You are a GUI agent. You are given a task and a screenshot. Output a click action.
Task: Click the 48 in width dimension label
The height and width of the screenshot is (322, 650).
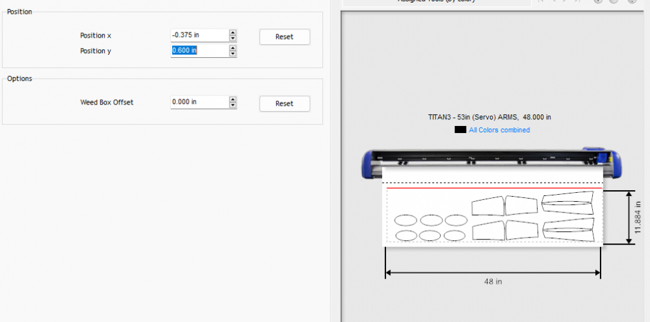pos(493,282)
